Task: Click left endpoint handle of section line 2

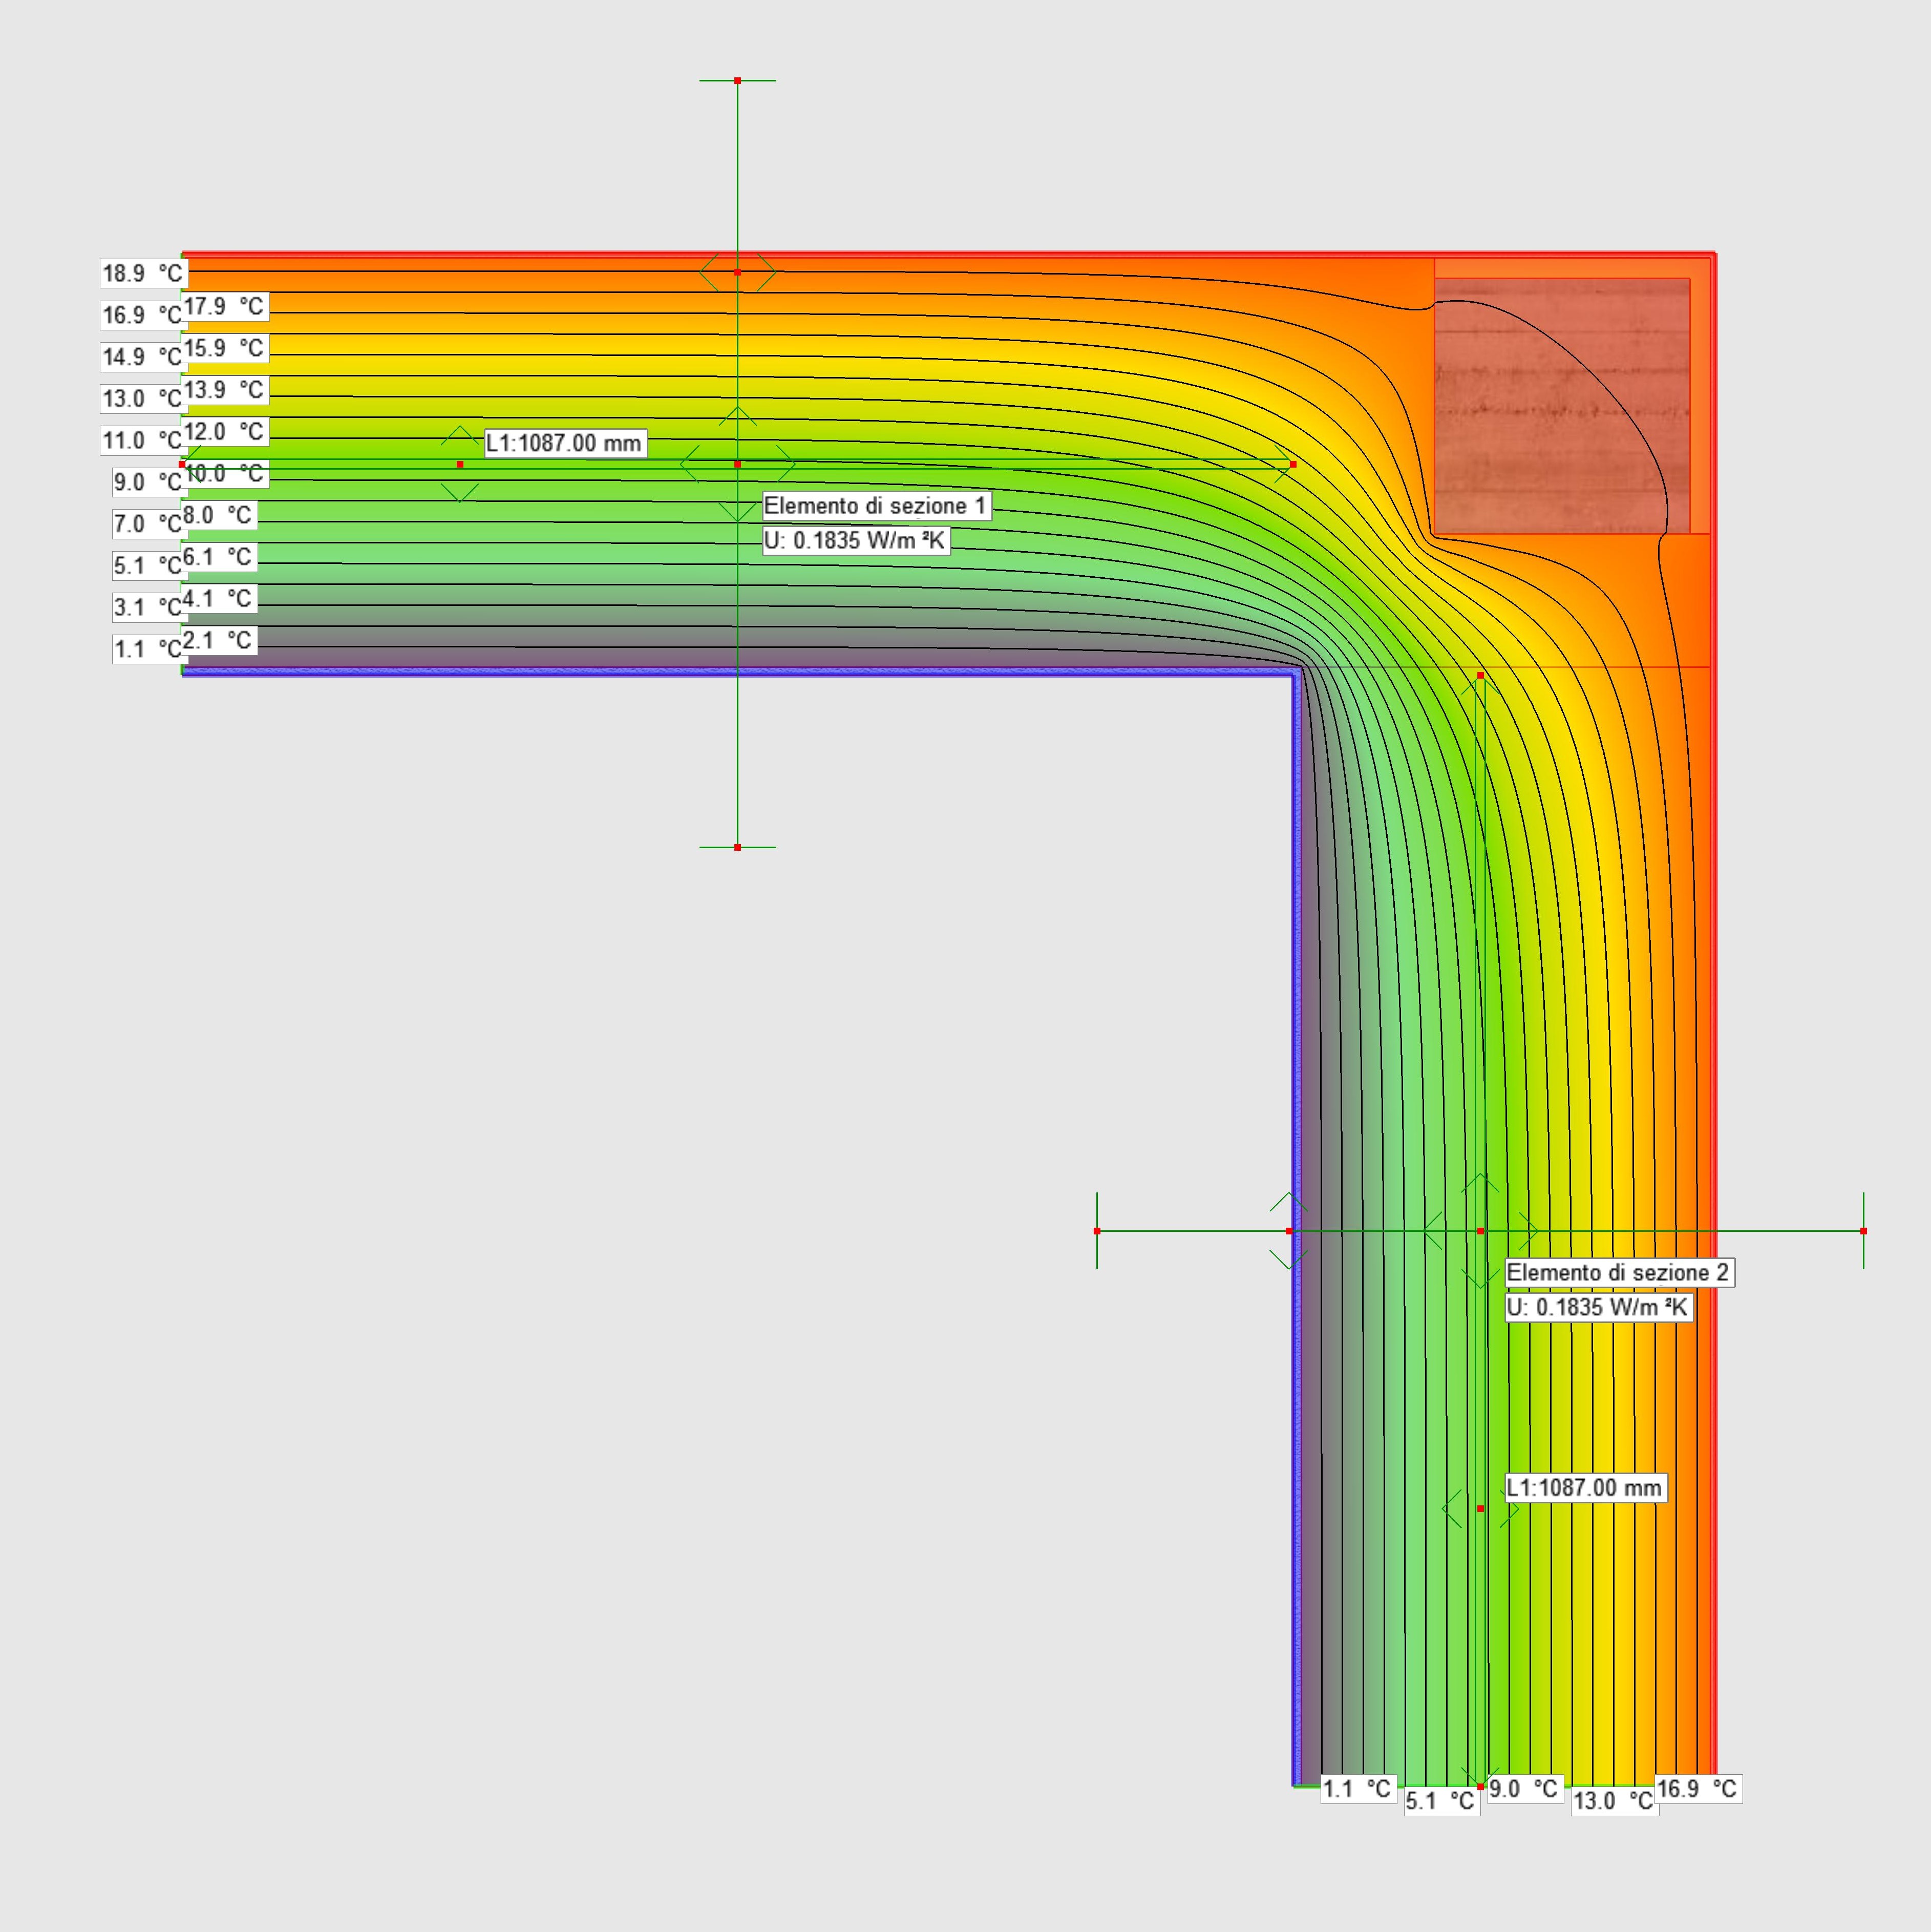Action: [1097, 1231]
